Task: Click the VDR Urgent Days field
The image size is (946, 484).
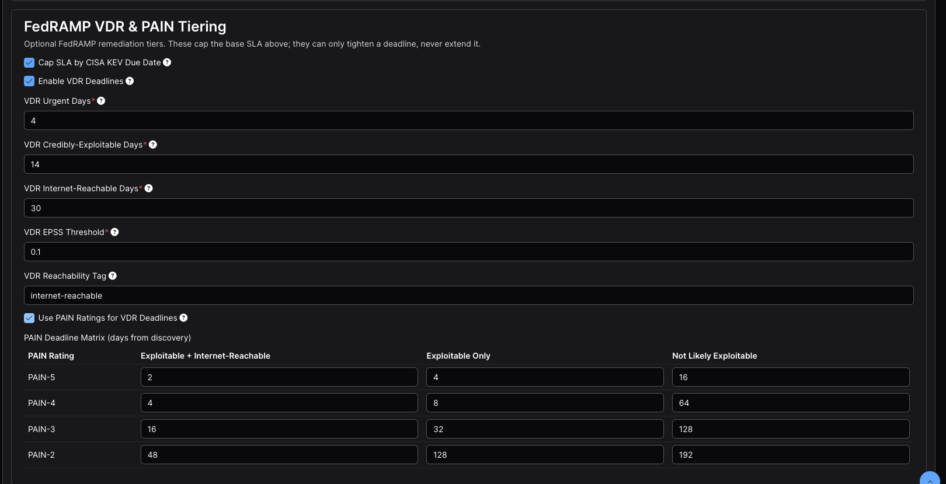Action: click(468, 121)
